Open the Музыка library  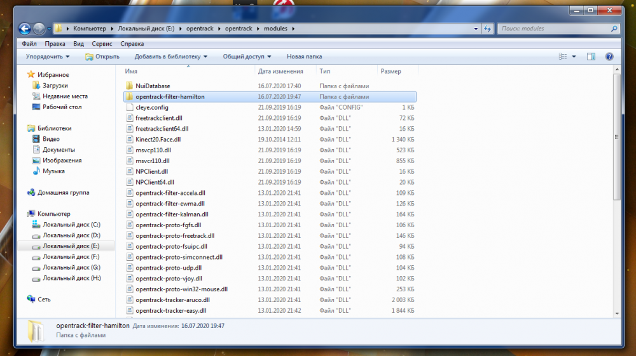point(53,171)
